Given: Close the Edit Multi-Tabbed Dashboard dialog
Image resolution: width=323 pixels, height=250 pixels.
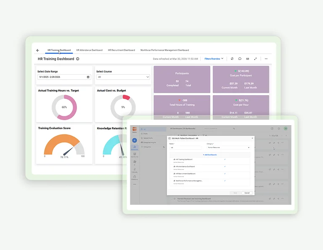Looking at the screenshot, I should 252,138.
